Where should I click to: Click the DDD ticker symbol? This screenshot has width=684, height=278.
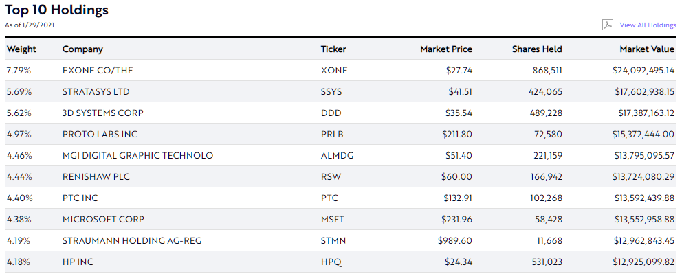pyautogui.click(x=331, y=113)
